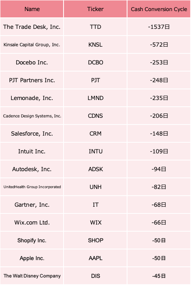191x285 pixels.
Task: Click The Walt Disney Company cell
Action: tap(32, 276)
